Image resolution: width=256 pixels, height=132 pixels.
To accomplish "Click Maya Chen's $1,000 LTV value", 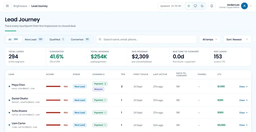I will tap(221, 86).
